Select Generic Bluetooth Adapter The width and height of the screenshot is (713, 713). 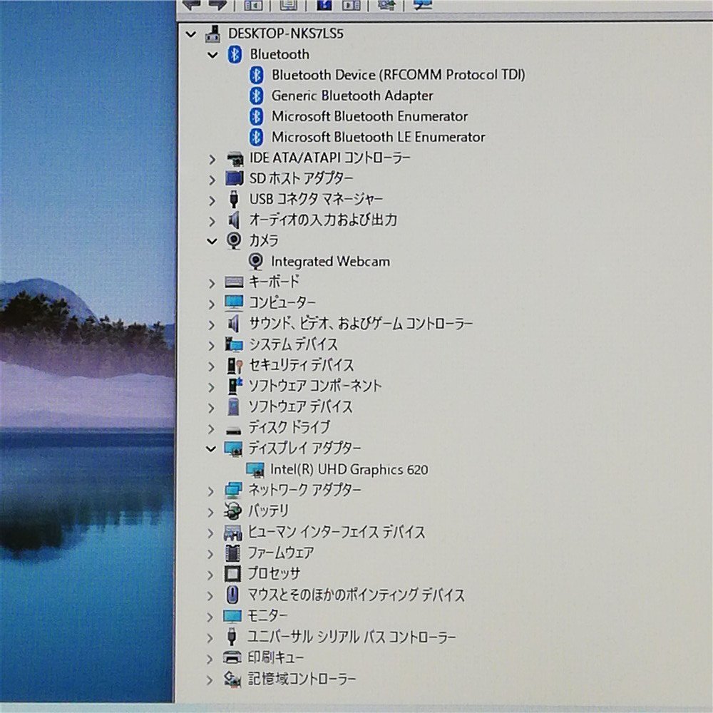click(352, 96)
